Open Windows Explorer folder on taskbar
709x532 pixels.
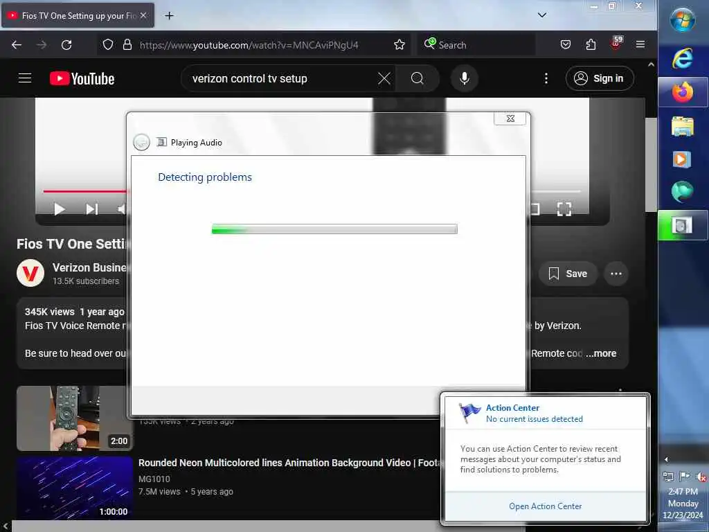[682, 126]
